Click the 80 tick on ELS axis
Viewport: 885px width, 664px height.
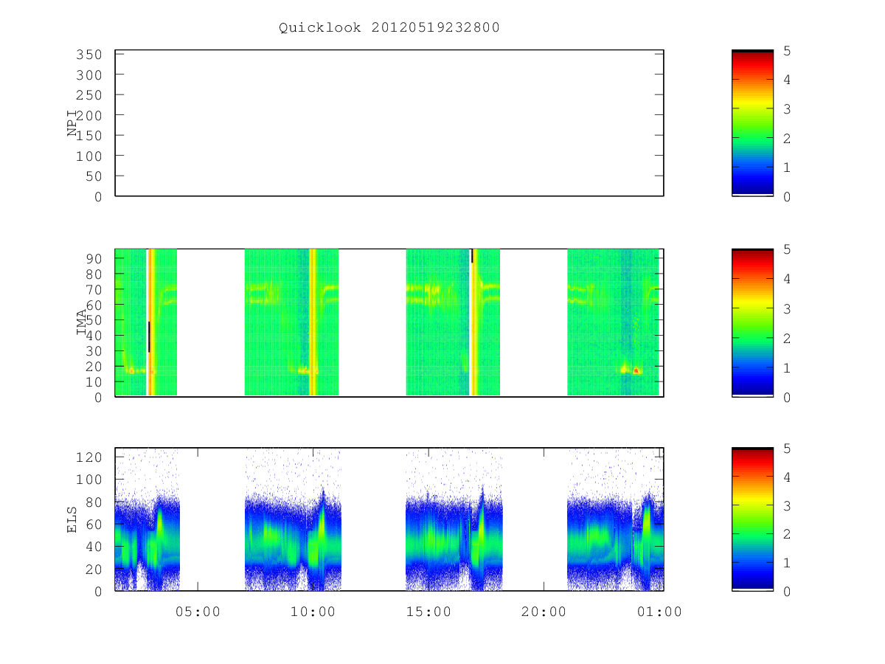click(x=94, y=502)
